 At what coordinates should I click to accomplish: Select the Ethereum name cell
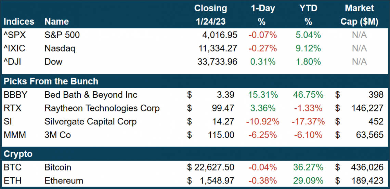[64, 180]
